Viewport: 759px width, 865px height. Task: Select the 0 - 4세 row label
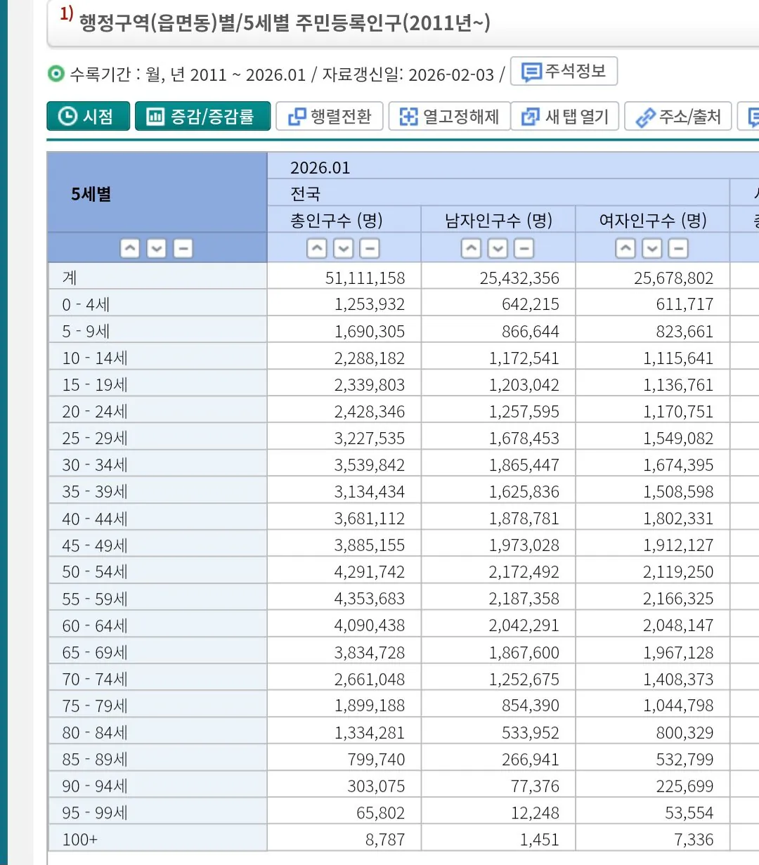[157, 304]
